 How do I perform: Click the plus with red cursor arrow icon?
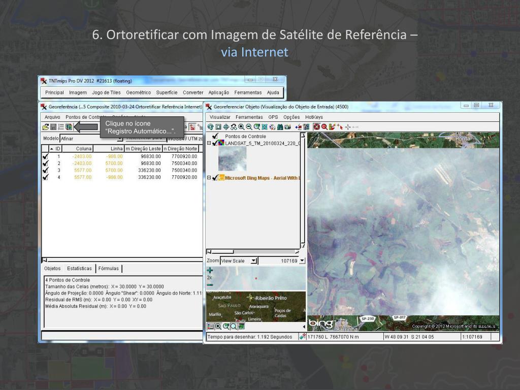pos(340,127)
